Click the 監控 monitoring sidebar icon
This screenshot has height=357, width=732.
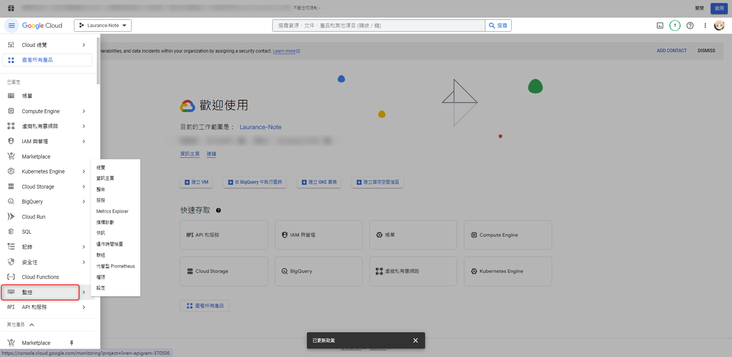tap(11, 292)
